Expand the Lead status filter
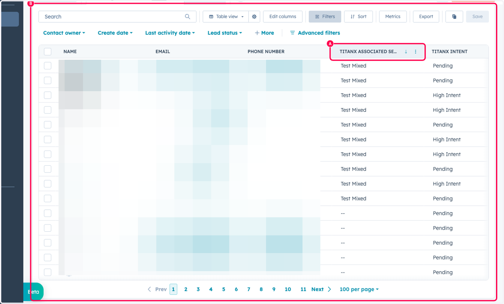Viewport: 504px width, 304px height. (x=225, y=33)
